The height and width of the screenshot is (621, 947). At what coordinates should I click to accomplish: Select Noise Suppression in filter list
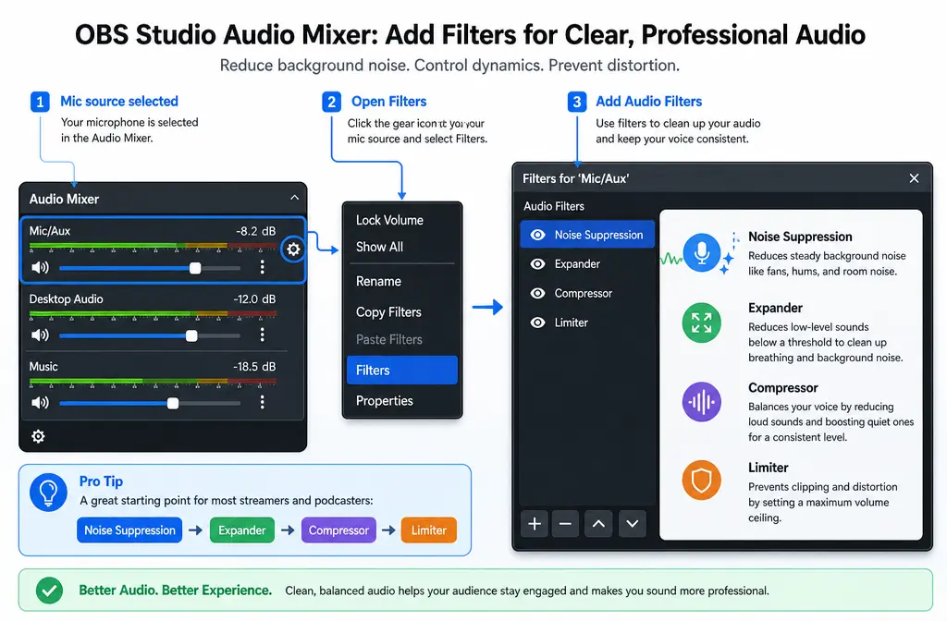(587, 235)
